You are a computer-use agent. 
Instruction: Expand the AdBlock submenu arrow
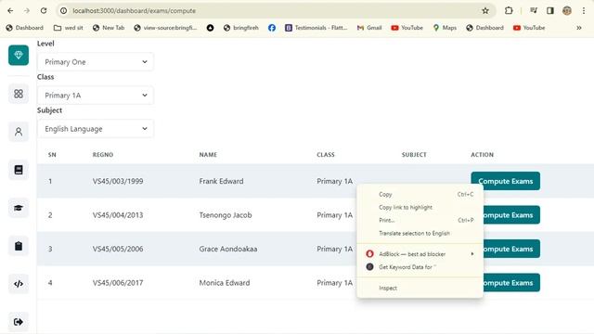(472, 253)
